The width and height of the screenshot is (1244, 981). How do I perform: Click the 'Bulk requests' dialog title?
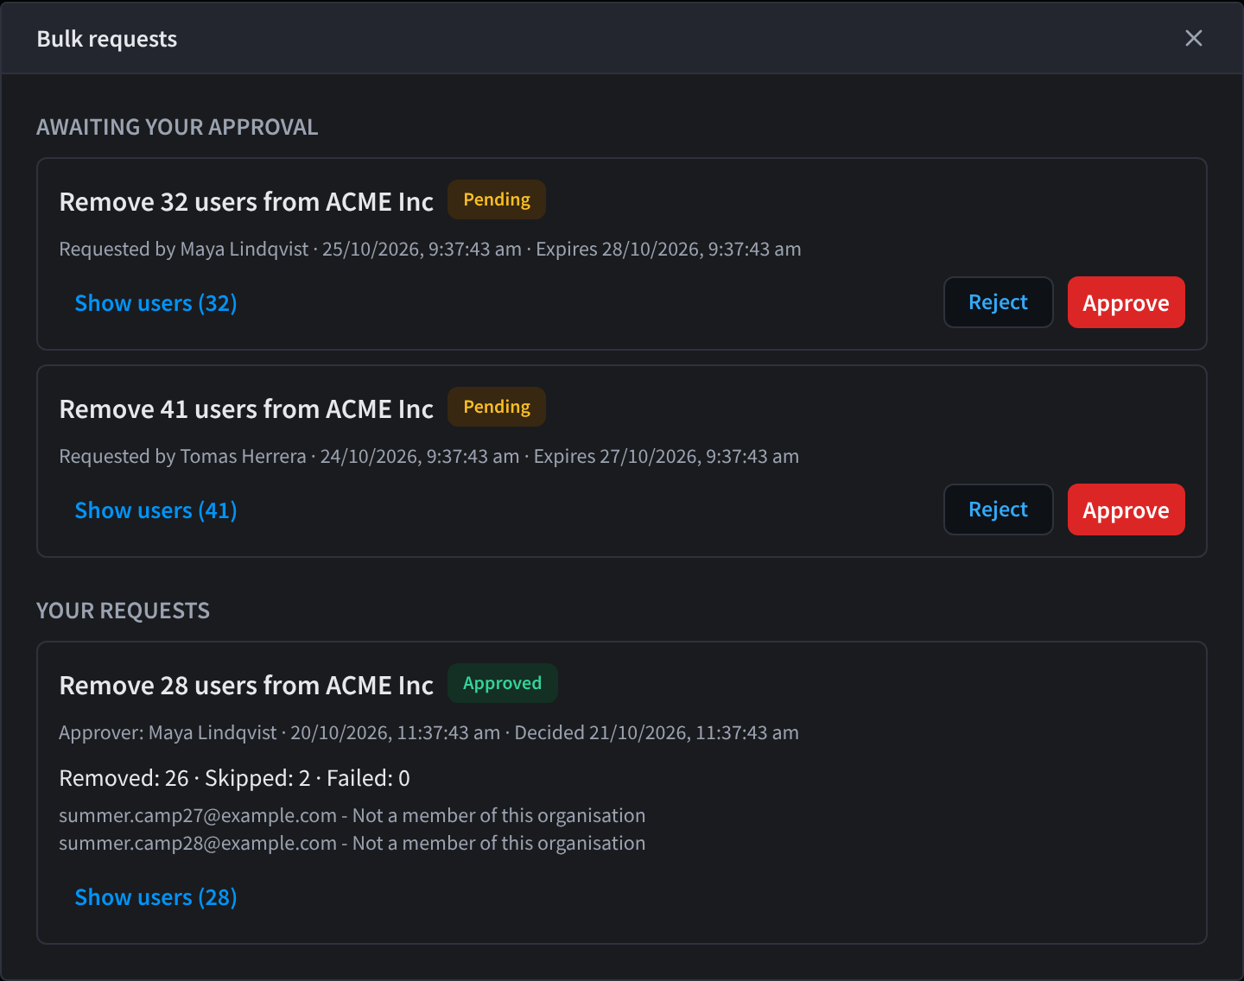[107, 39]
